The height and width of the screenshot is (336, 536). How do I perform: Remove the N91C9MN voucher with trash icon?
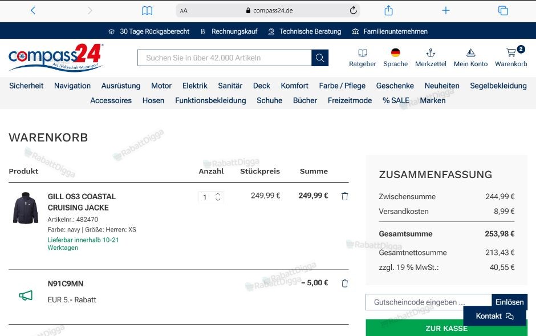[x=344, y=284]
